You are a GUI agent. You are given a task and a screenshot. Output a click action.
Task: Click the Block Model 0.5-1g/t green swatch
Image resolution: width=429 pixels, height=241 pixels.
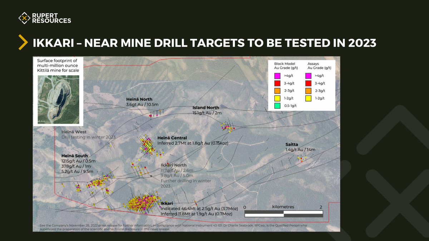click(277, 106)
